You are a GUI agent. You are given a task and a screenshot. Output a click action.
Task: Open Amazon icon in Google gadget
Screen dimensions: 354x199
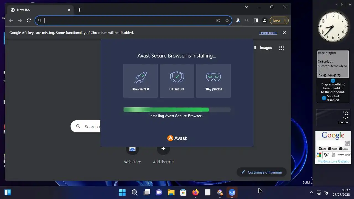(x=340, y=155)
